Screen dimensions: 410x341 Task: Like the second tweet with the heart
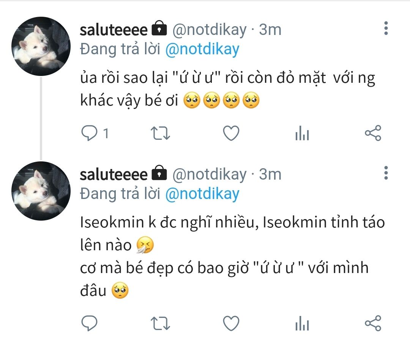click(x=231, y=324)
